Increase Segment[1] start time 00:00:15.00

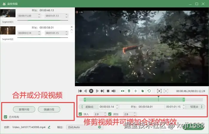coord(39,15)
